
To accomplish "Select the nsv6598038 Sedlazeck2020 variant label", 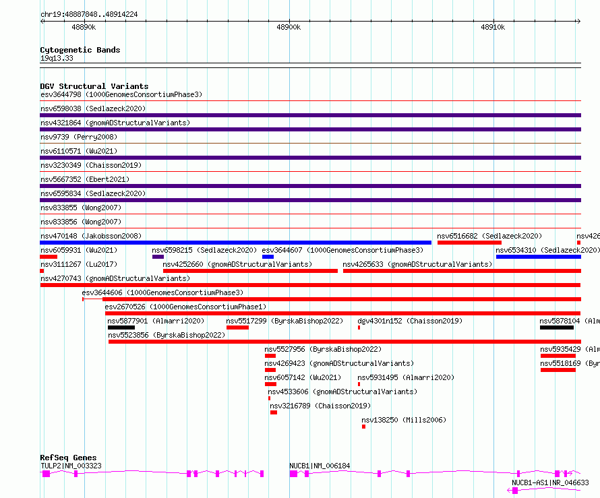I will tap(93, 108).
